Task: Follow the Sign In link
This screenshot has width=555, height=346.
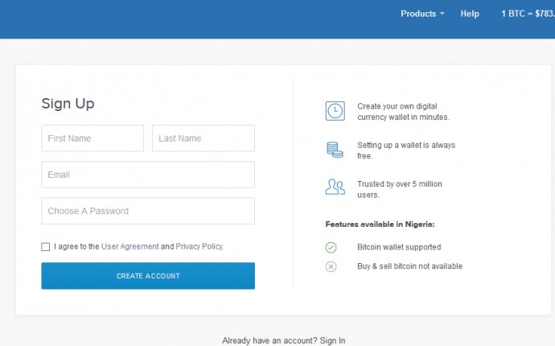Action: [332, 340]
